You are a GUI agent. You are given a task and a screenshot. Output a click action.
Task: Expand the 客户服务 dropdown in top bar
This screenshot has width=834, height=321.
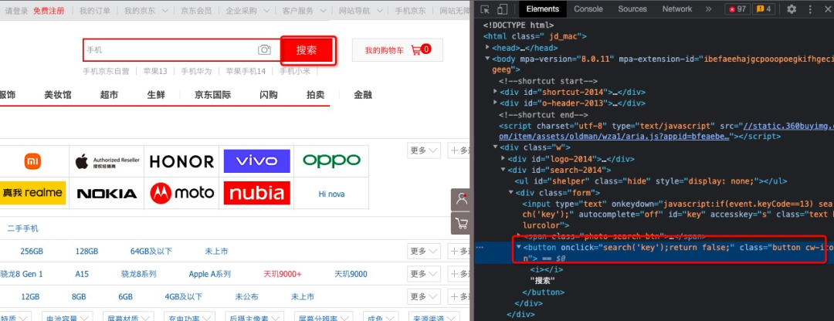coord(305,11)
